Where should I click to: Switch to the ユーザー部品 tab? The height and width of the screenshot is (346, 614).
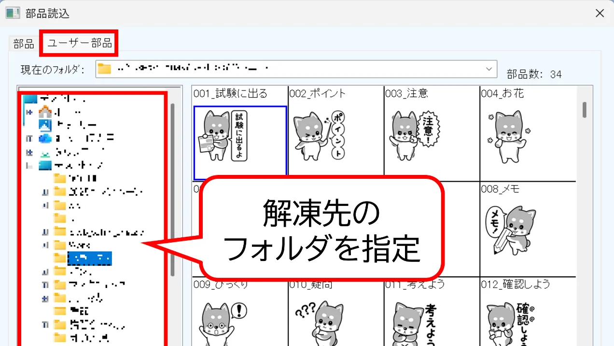pos(79,43)
